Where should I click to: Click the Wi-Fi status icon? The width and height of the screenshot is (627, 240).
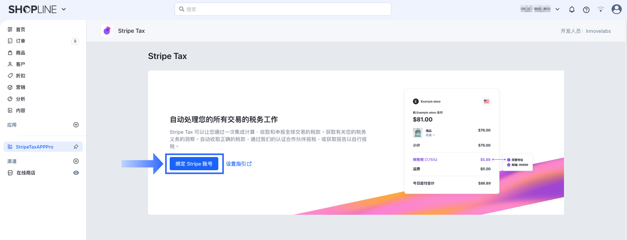click(600, 9)
